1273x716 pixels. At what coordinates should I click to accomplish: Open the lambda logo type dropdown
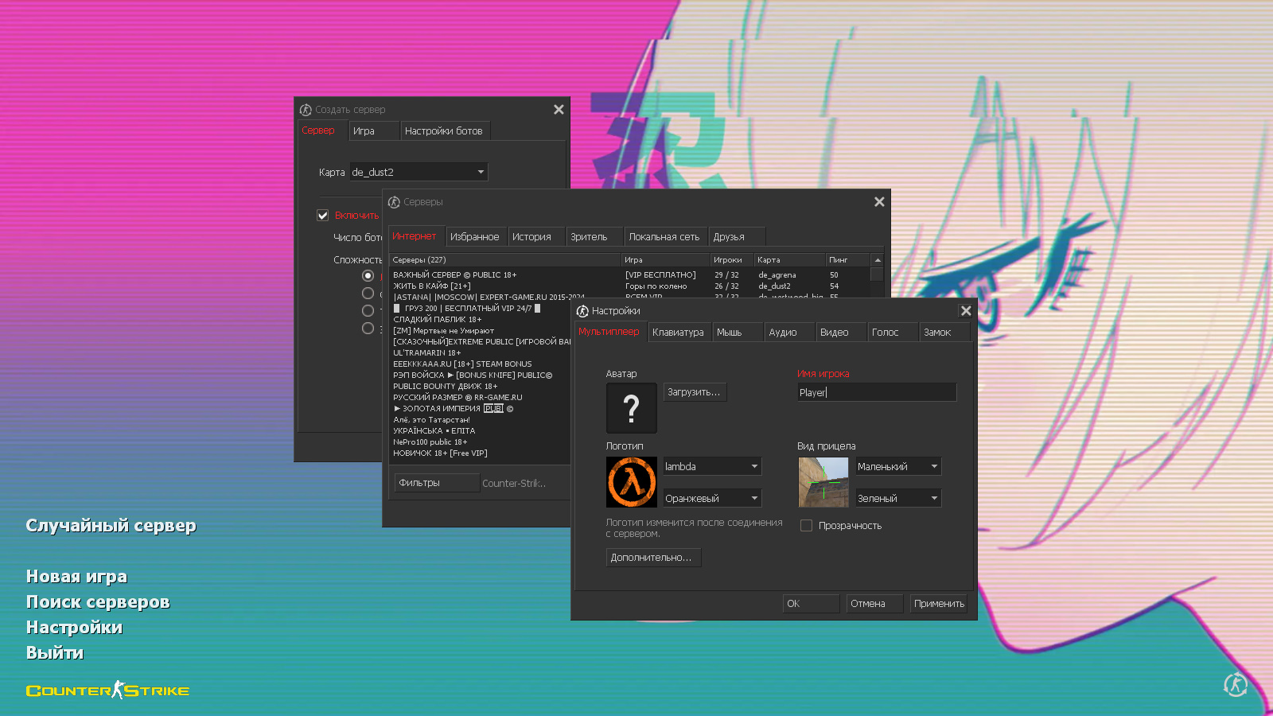712,467
